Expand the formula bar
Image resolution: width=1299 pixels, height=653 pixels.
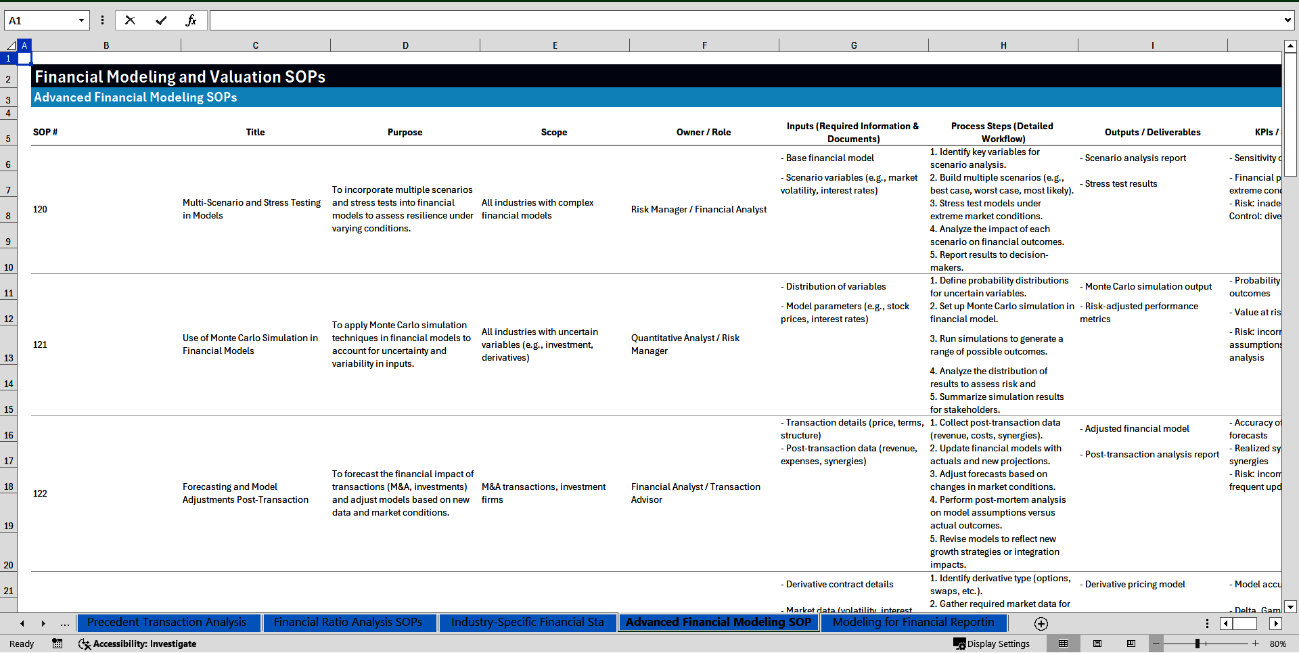click(x=1287, y=20)
